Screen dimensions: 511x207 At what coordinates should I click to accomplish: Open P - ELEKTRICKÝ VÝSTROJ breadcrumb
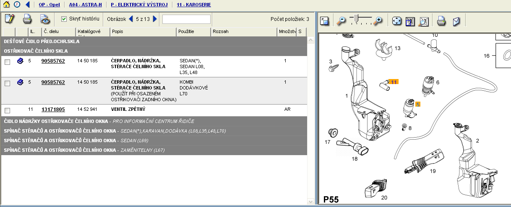139,5
